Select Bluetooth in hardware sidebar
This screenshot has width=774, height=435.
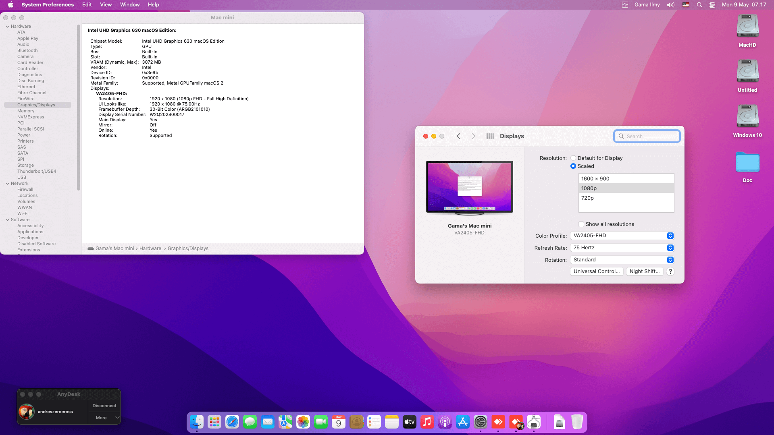click(27, 51)
